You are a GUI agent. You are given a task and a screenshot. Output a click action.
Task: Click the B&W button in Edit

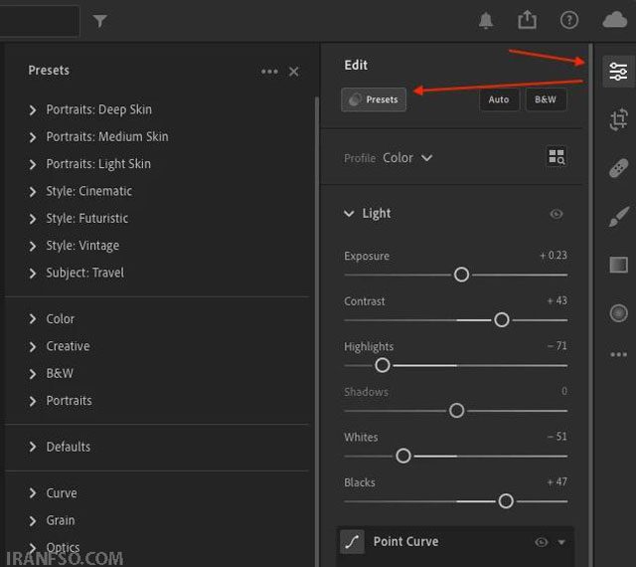tap(546, 99)
